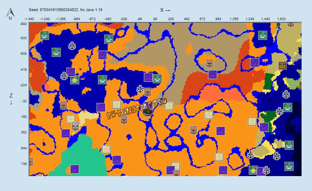The width and height of the screenshot is (312, 191).
Task: Click starred monument icon near X 1,248 at bottom
Action: click(253, 170)
